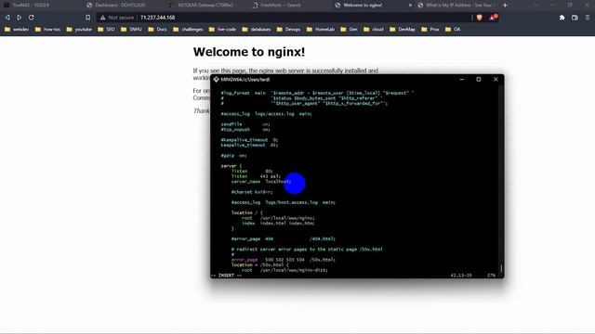Click the 'location / {' line
Image resolution: width=595 pixels, height=334 pixels.
(246, 212)
